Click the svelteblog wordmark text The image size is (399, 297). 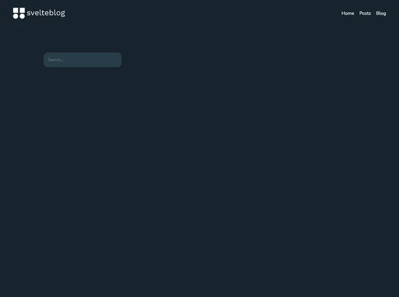[46, 13]
